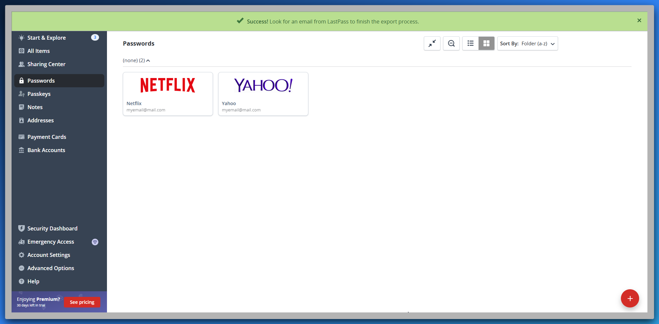The height and width of the screenshot is (324, 659).
Task: Dismiss the success banner with X
Action: click(x=639, y=20)
